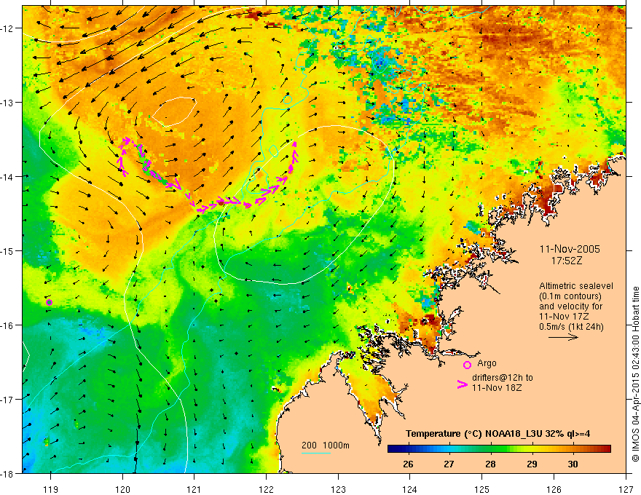
Task: Click the 125 longitude axis label
Action: point(482,489)
